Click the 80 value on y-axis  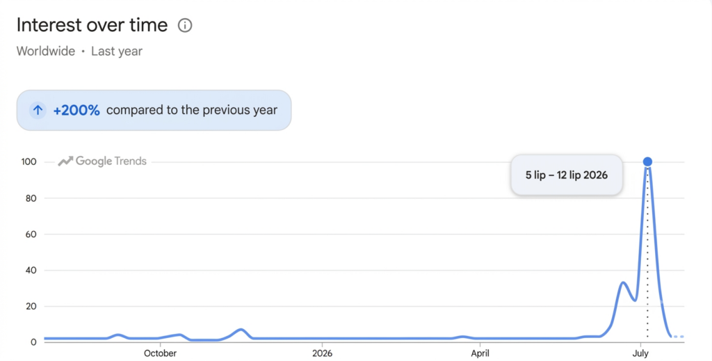[31, 198]
